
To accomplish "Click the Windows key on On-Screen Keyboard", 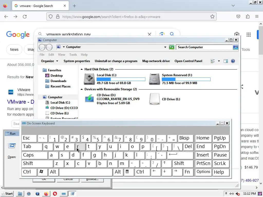I will [43, 172].
